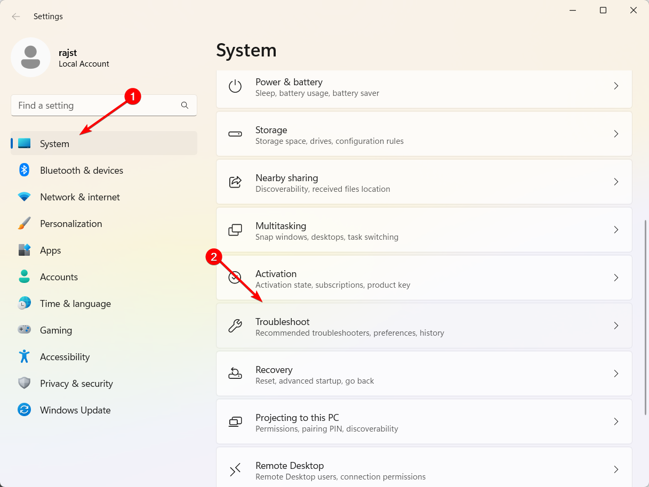Expand Recovery row chevron

coord(616,374)
